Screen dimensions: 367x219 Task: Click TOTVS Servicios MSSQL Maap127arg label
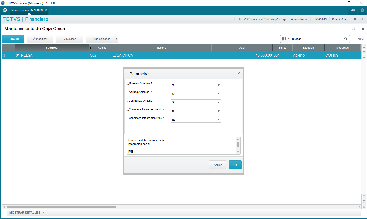(x=262, y=19)
